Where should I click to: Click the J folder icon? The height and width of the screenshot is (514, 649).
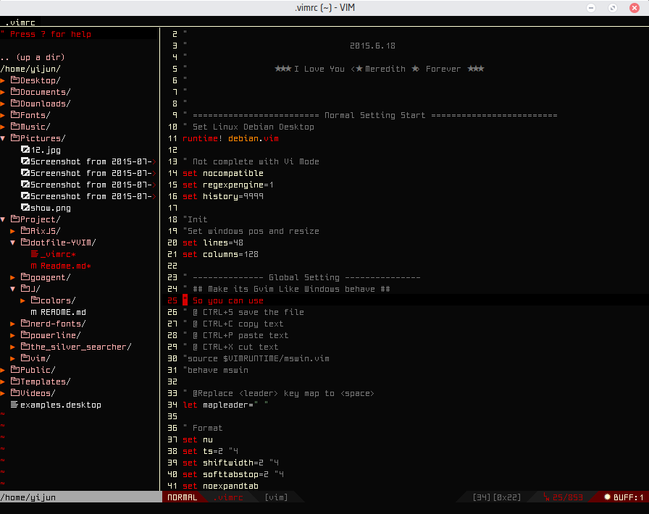click(25, 288)
